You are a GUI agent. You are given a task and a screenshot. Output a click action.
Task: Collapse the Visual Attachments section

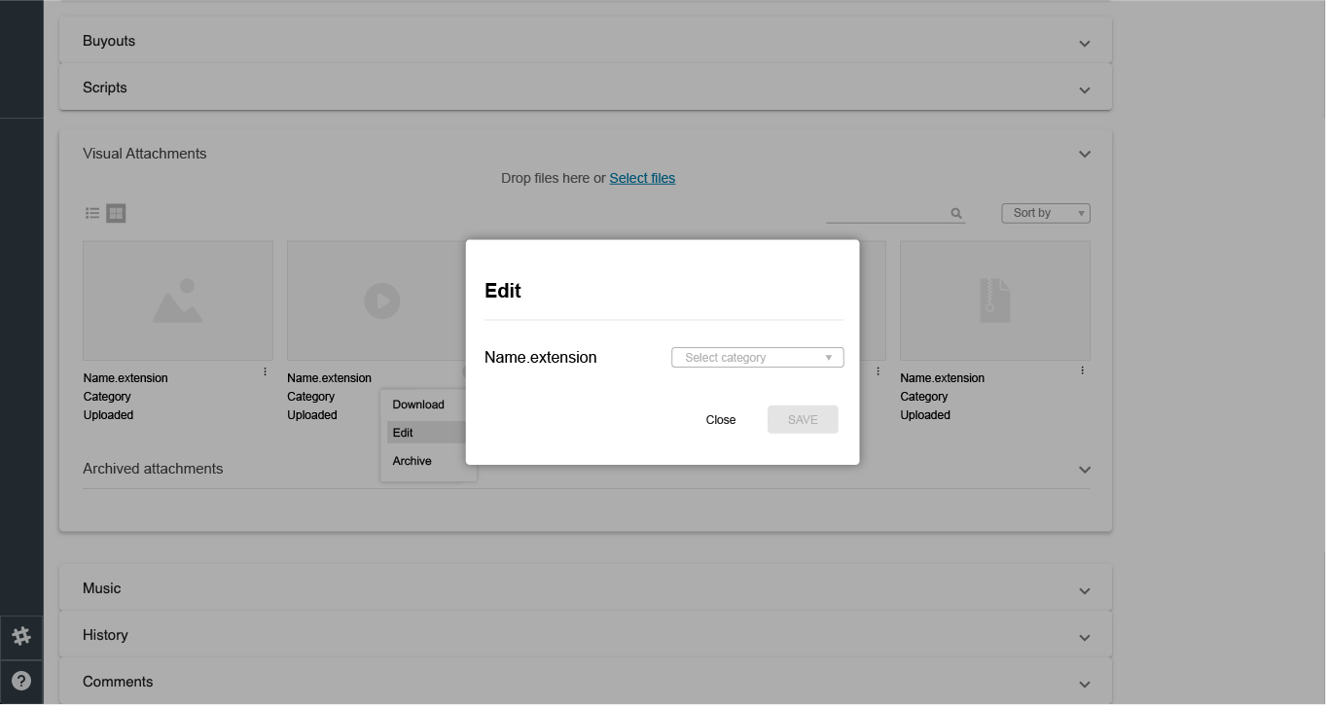tap(1084, 154)
